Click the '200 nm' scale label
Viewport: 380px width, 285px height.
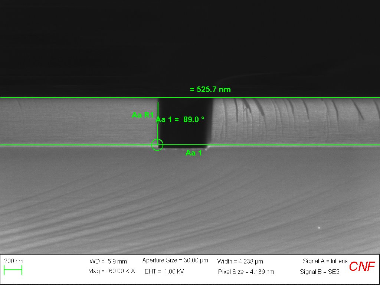pyautogui.click(x=14, y=261)
